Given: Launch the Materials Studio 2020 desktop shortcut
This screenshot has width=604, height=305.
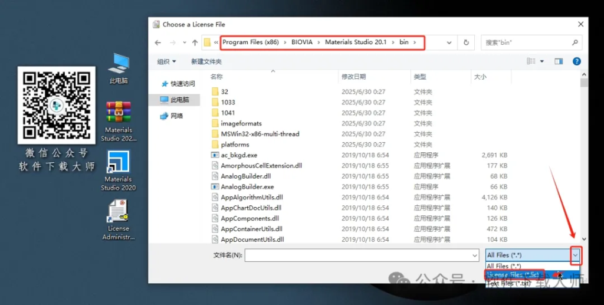Looking at the screenshot, I should (x=118, y=170).
